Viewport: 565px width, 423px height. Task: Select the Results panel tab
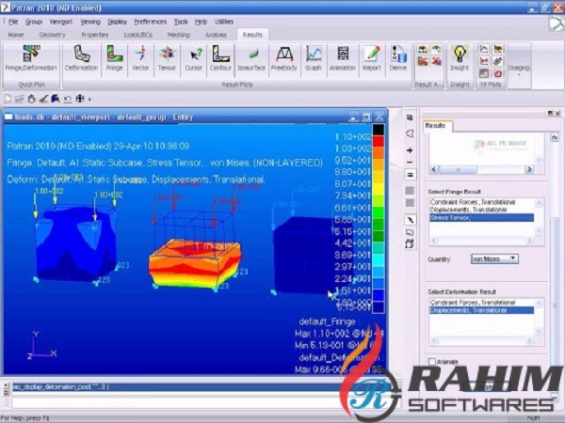(435, 126)
